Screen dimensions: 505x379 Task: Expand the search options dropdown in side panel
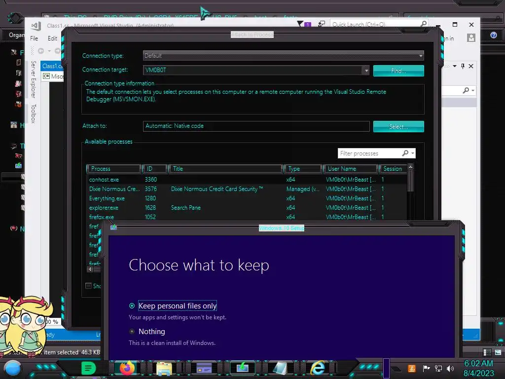tap(473, 91)
